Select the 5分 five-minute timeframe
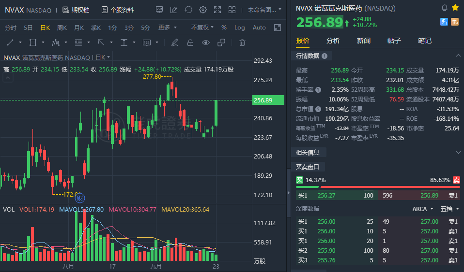This screenshot has width=464, height=272. pos(145,28)
